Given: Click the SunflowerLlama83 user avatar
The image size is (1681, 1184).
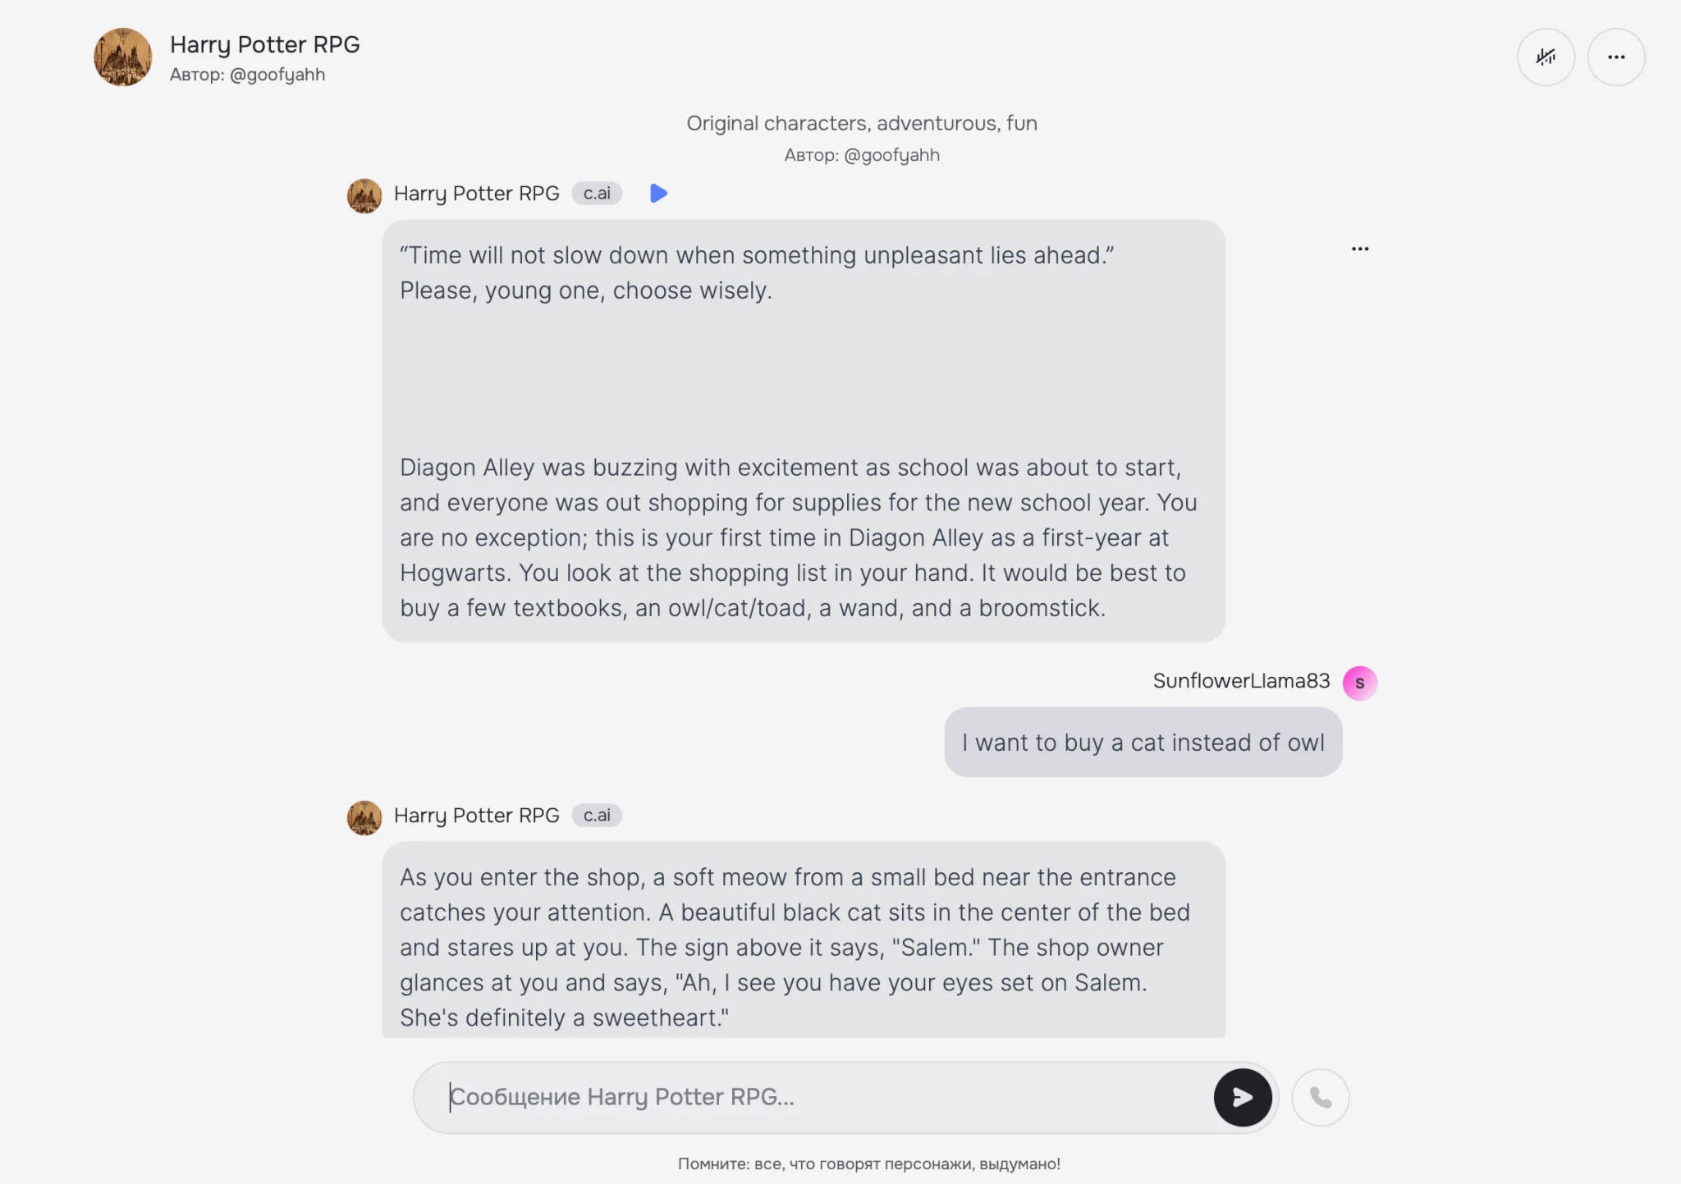Looking at the screenshot, I should (1359, 683).
